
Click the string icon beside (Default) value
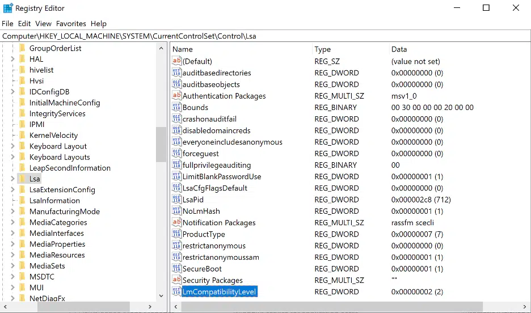(176, 61)
